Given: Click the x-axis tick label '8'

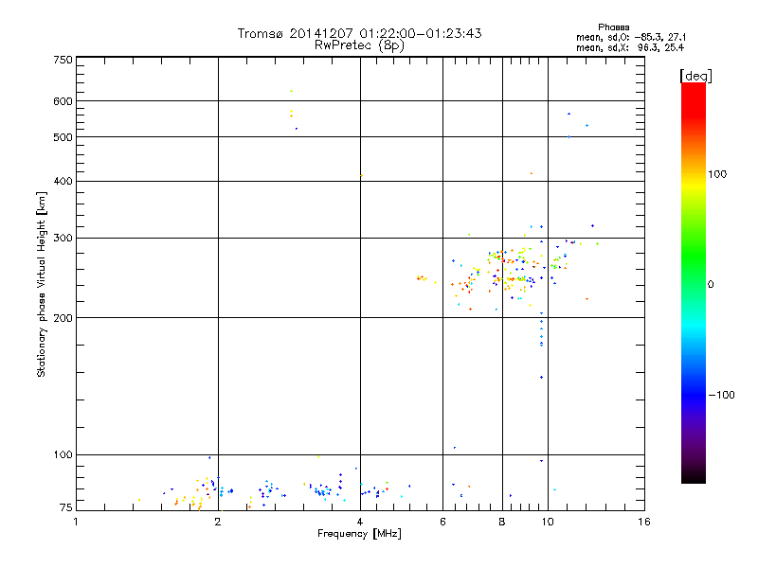Looking at the screenshot, I should click(x=502, y=522).
